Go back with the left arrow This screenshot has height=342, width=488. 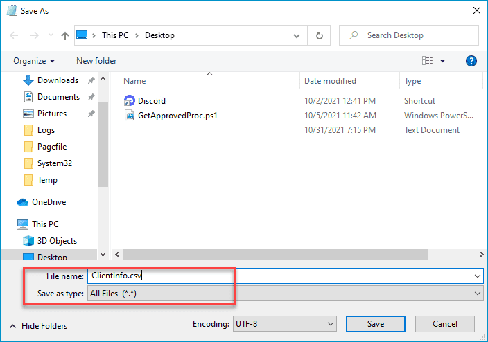(x=15, y=35)
